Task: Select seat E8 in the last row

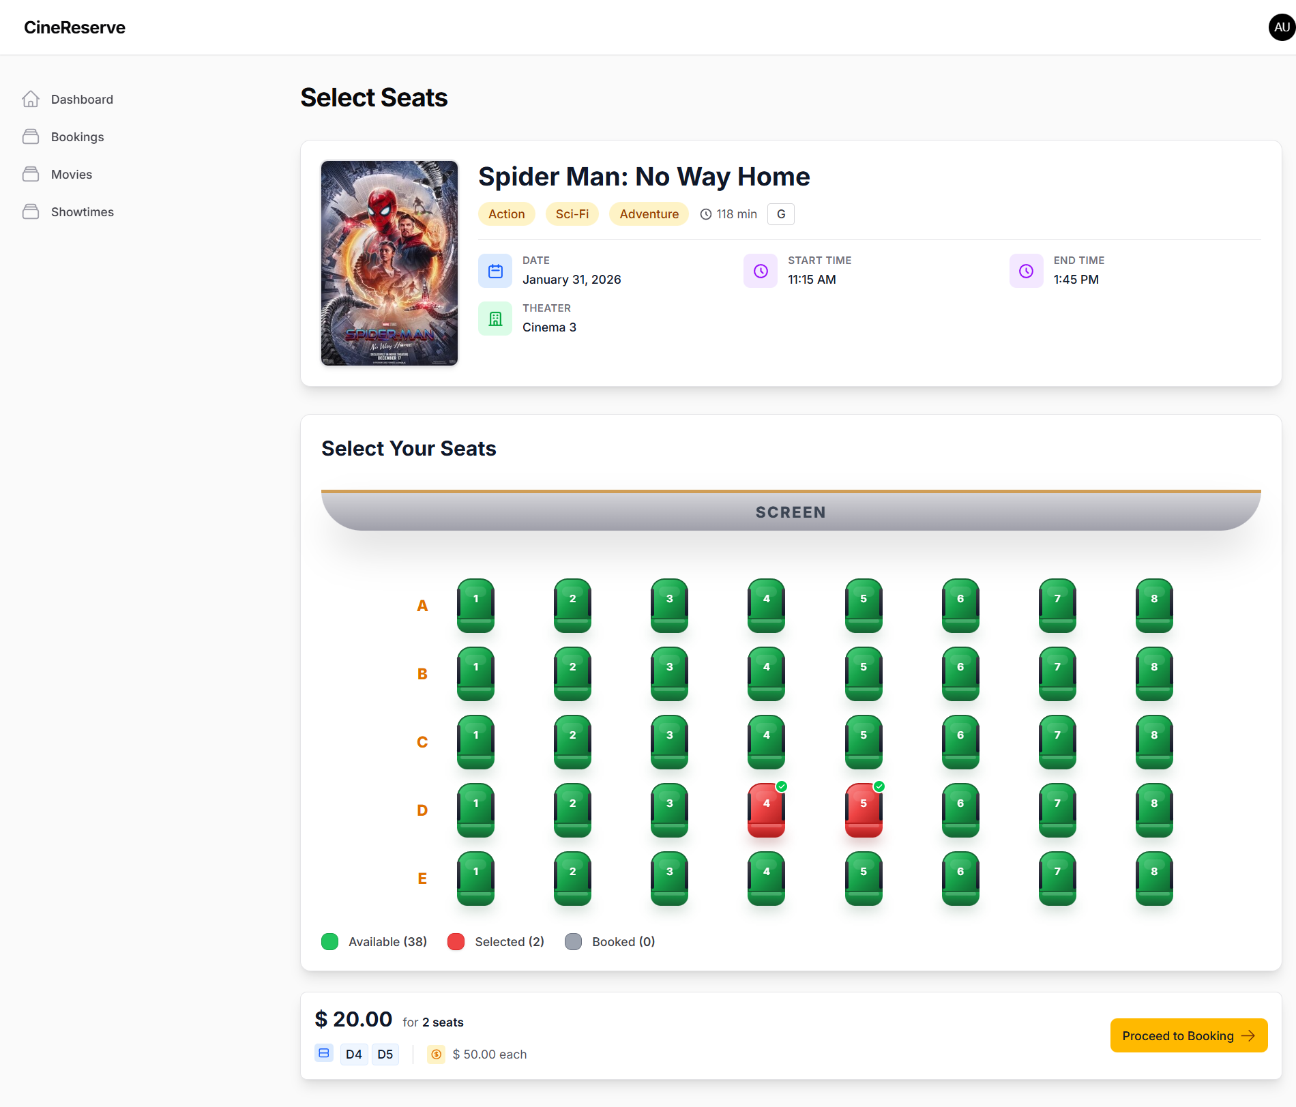Action: [x=1153, y=878]
